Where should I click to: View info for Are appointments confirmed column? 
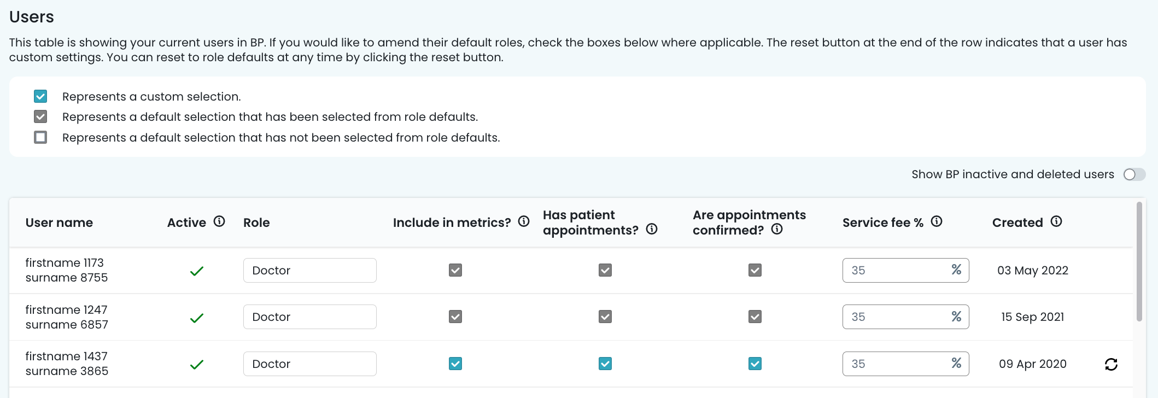coord(777,230)
